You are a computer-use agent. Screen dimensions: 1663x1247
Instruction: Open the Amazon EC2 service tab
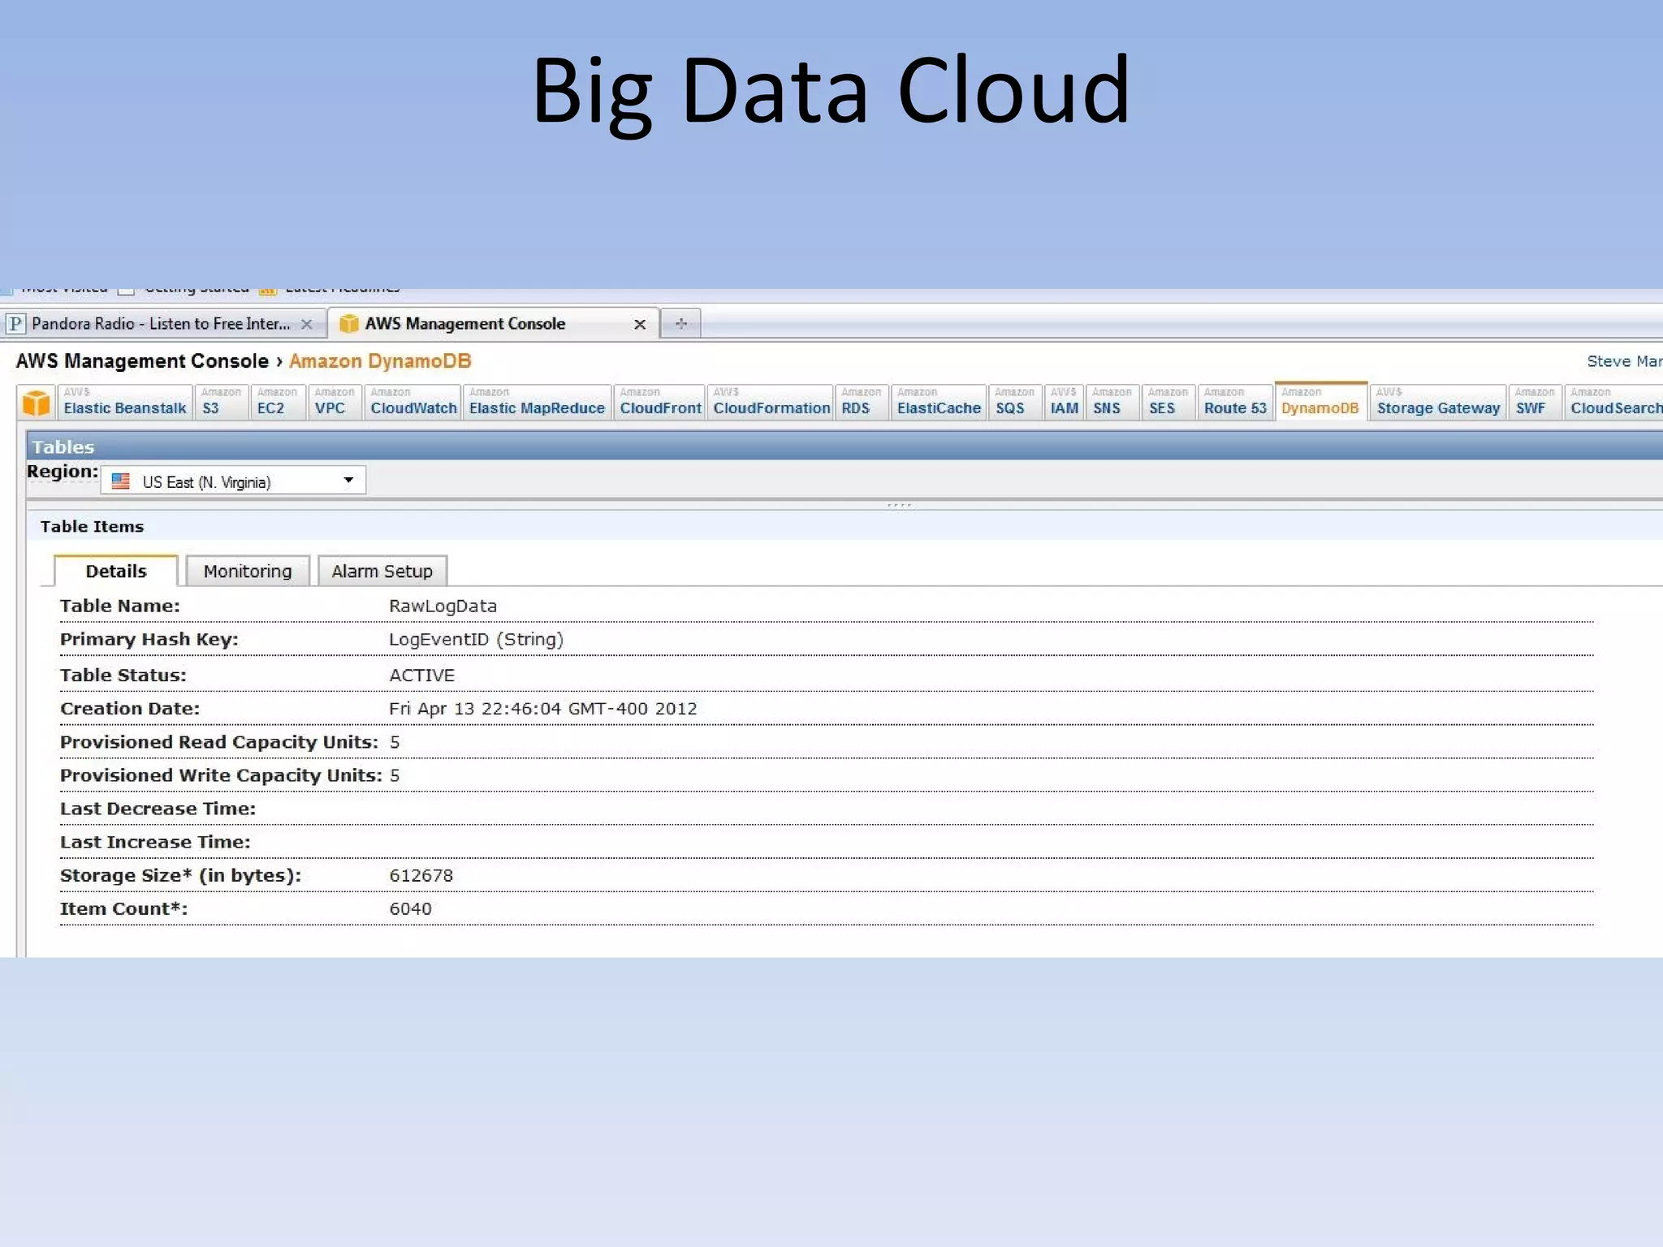tap(277, 402)
